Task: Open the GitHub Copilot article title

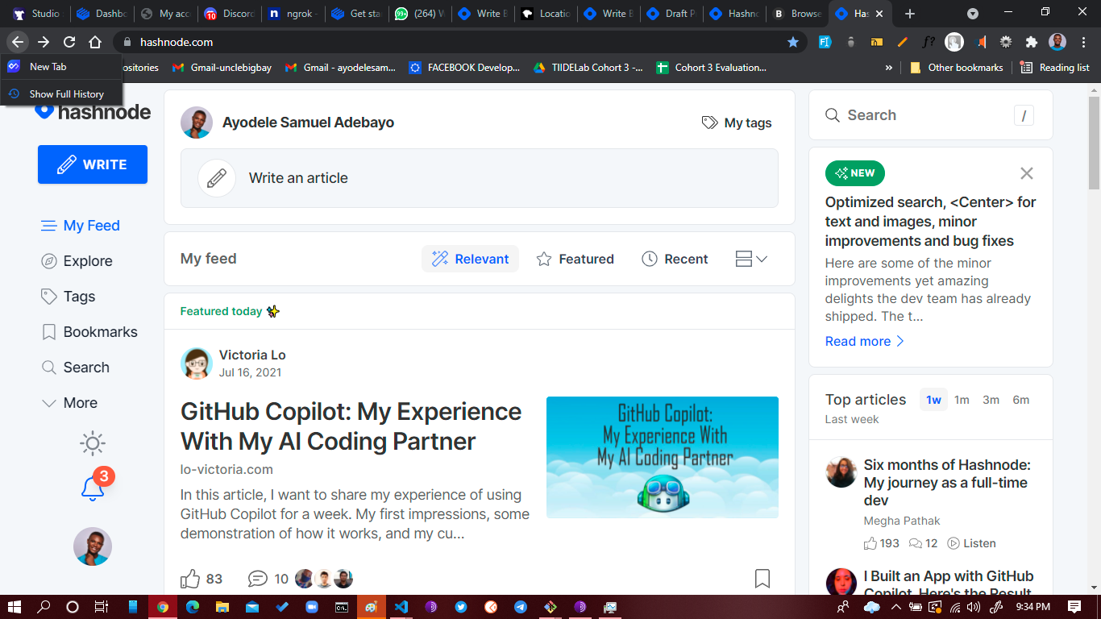Action: pyautogui.click(x=351, y=426)
